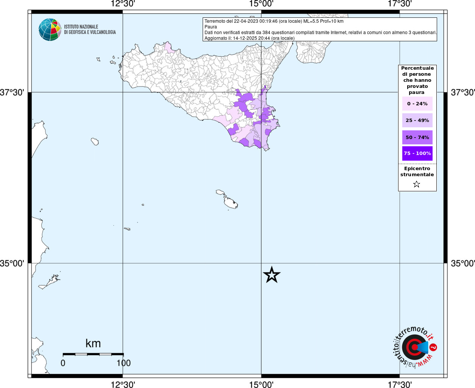This screenshot has height=388, width=475.
Task: Click the Istituto Nazionale di Geofisica text
Action: click(x=90, y=30)
